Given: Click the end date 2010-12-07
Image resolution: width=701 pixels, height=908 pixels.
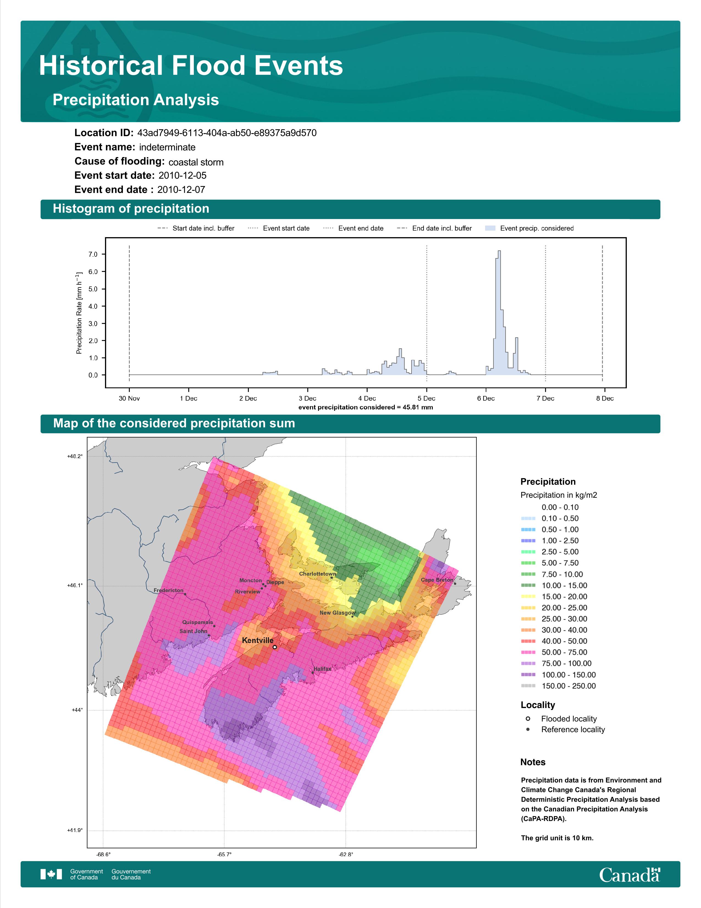Looking at the screenshot, I should (181, 190).
